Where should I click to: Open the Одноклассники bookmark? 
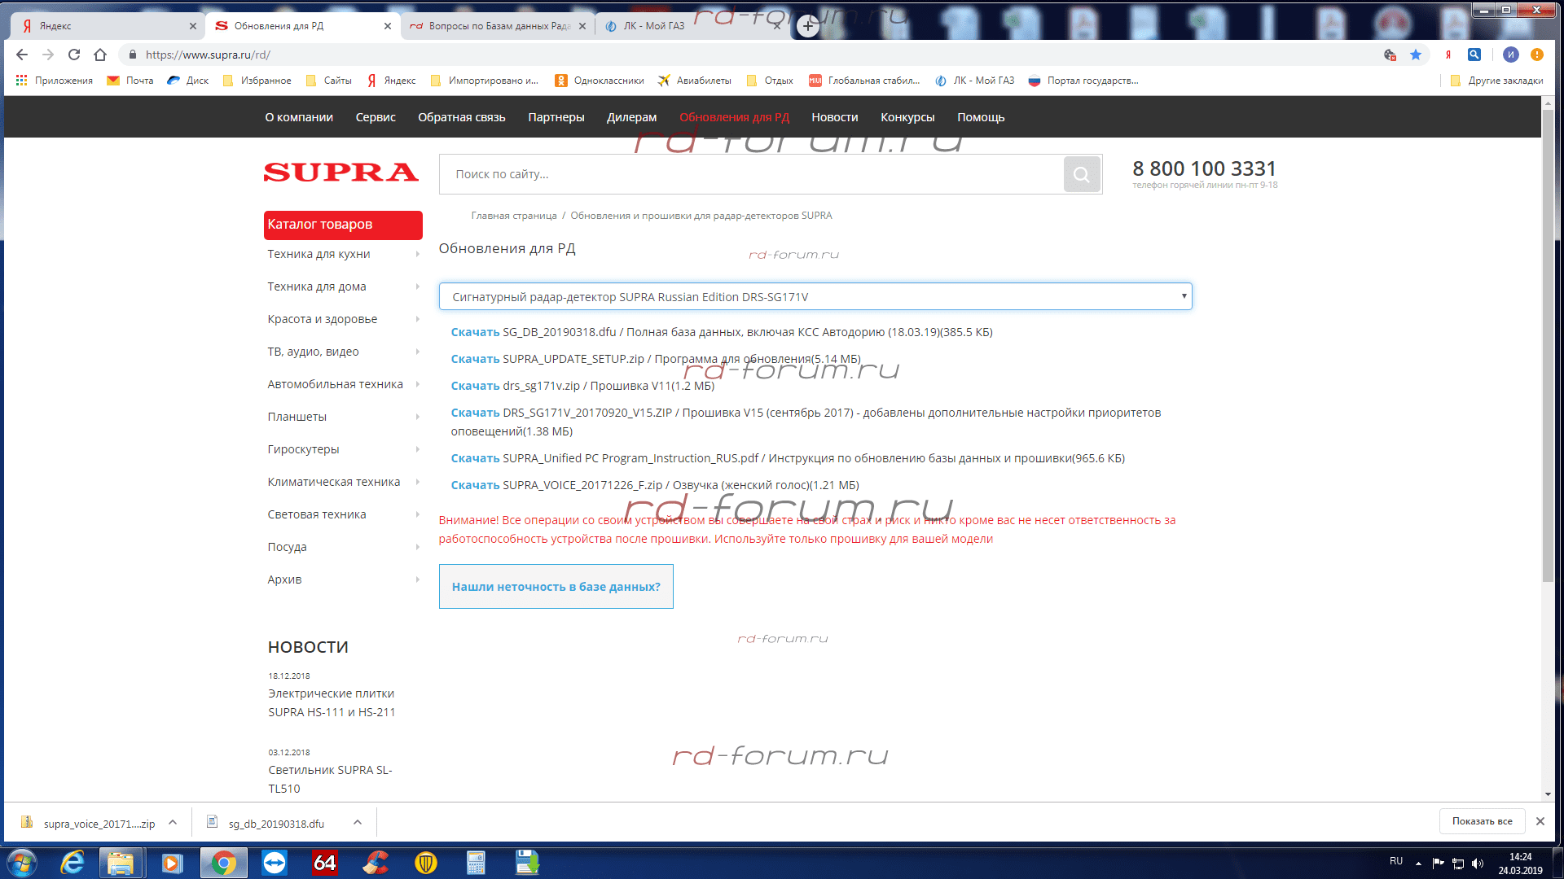tap(600, 81)
